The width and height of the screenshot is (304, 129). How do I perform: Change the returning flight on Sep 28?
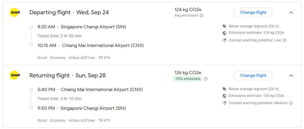(253, 75)
